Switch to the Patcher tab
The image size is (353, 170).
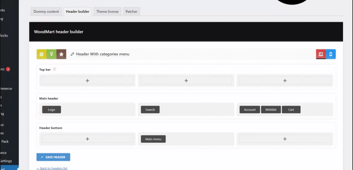131,12
